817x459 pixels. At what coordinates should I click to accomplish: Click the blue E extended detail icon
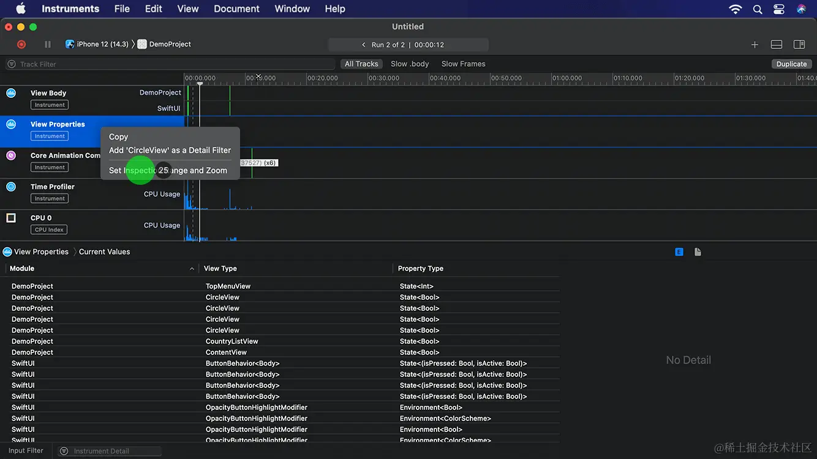[x=679, y=252]
